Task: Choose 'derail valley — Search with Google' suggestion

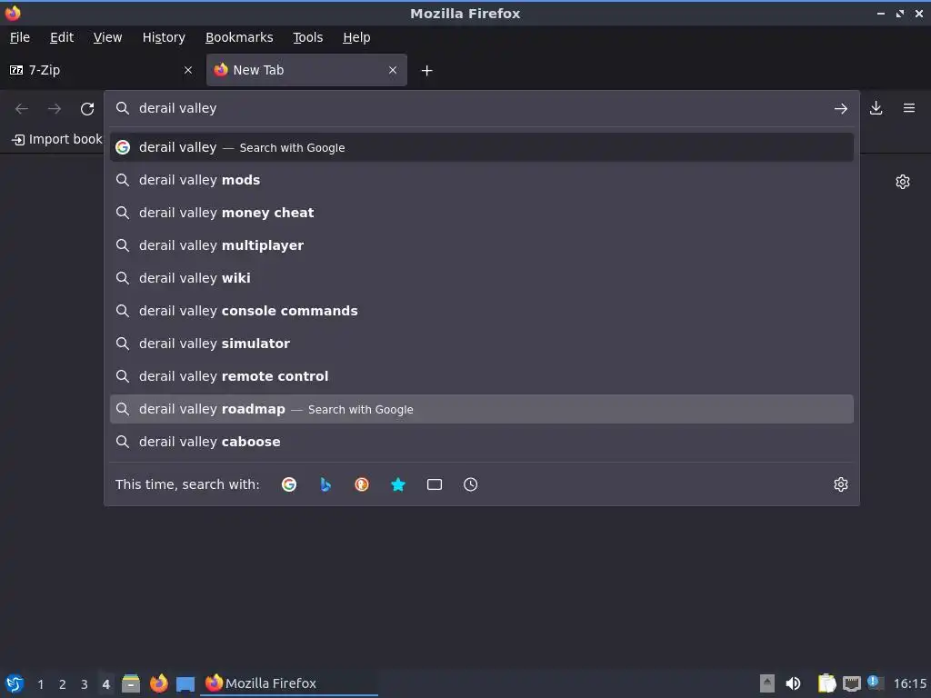Action: [482, 147]
